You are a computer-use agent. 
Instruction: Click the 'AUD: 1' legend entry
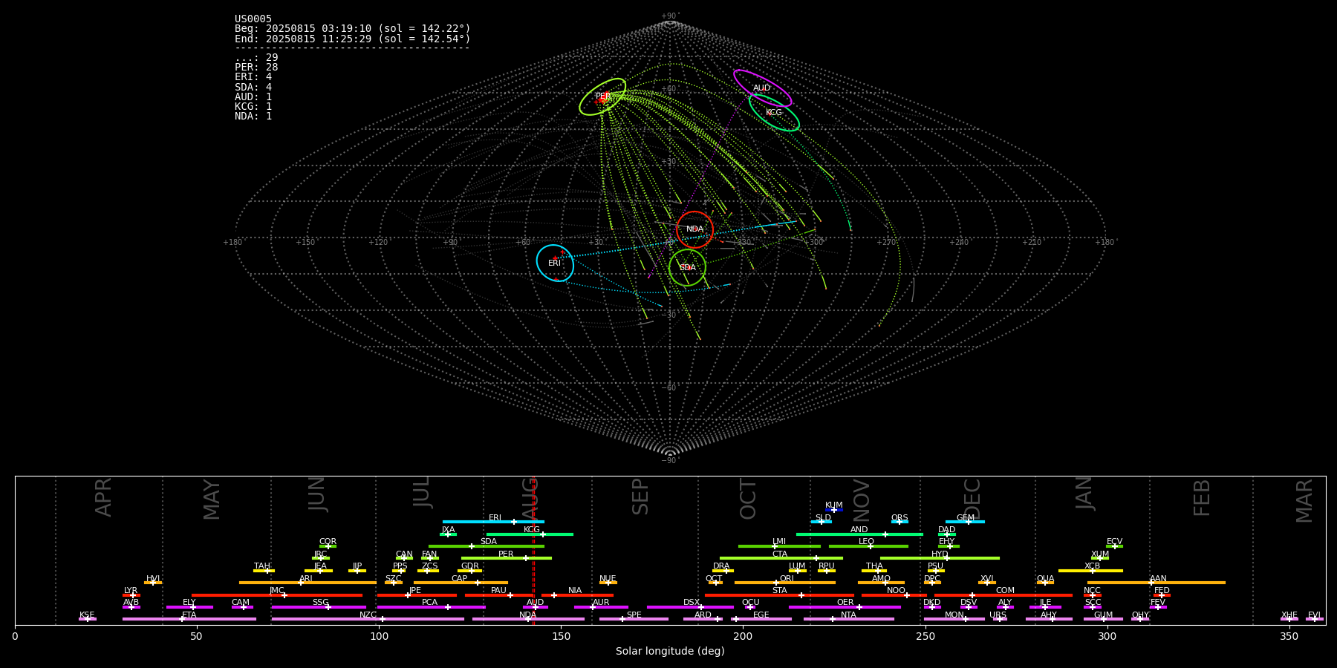coord(253,96)
